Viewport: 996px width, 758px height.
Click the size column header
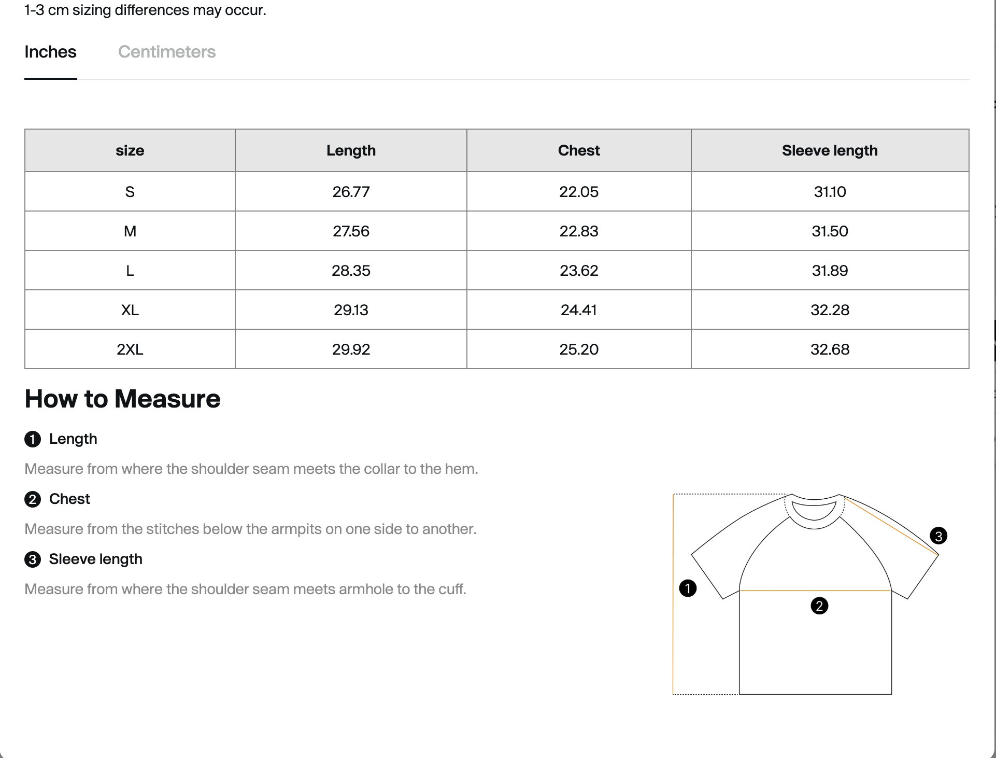(x=130, y=150)
